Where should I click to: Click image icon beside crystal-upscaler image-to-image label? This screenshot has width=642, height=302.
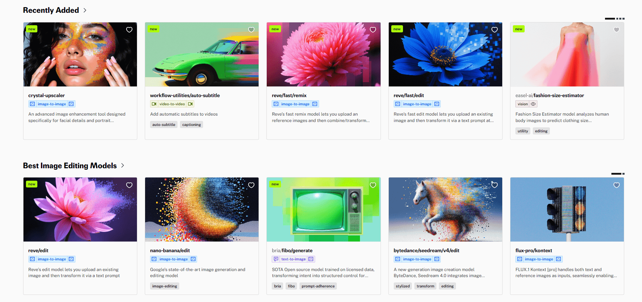32,104
